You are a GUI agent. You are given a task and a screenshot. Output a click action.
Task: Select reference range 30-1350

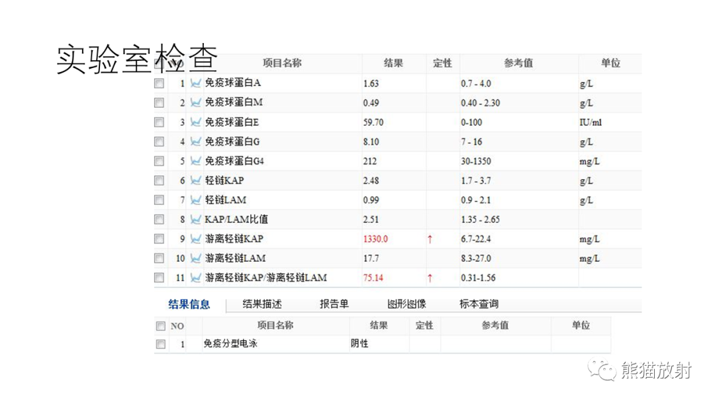click(x=475, y=161)
